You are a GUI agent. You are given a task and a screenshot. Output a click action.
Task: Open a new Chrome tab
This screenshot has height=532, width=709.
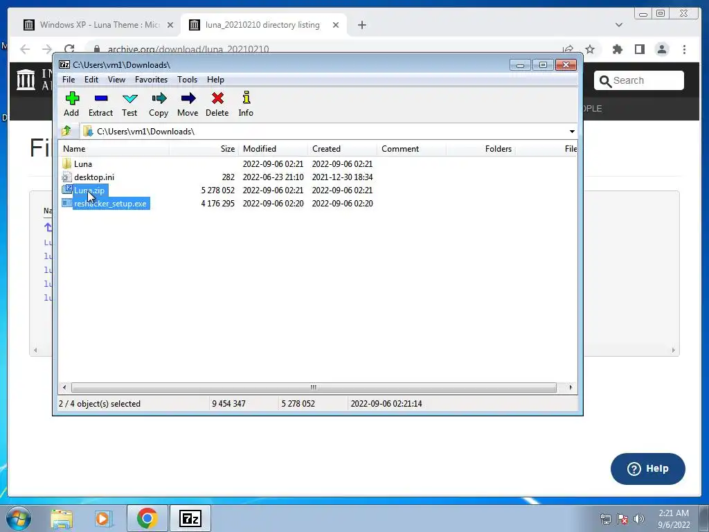click(361, 25)
